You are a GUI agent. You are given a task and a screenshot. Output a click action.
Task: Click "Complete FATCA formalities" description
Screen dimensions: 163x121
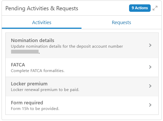pos(38,71)
